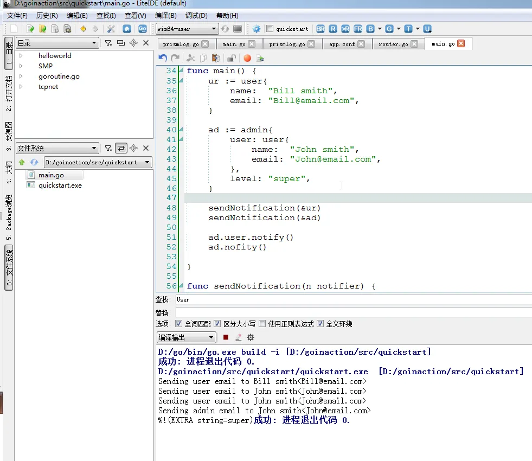Click the 查找 find input field
This screenshot has height=461, width=532.
click(x=353, y=299)
